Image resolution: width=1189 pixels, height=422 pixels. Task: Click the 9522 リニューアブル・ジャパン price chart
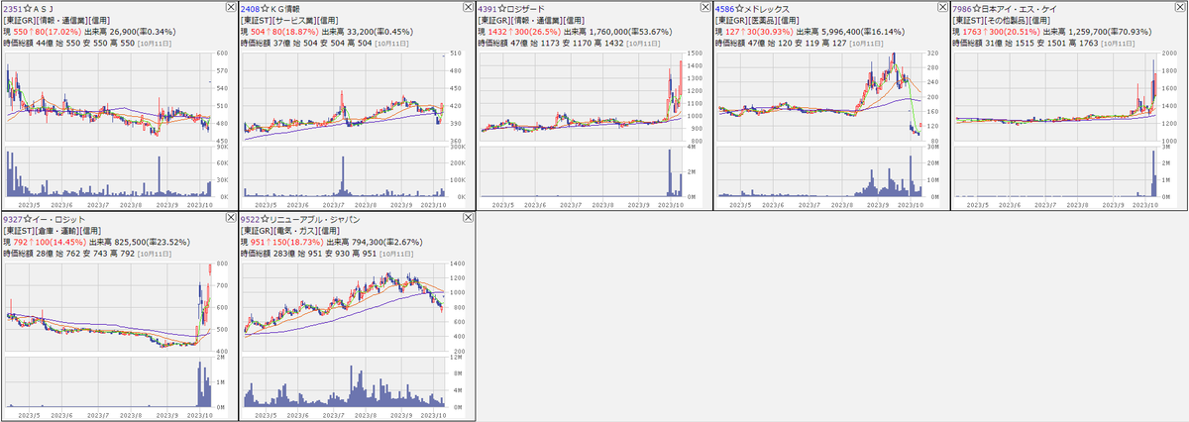pyautogui.click(x=345, y=308)
